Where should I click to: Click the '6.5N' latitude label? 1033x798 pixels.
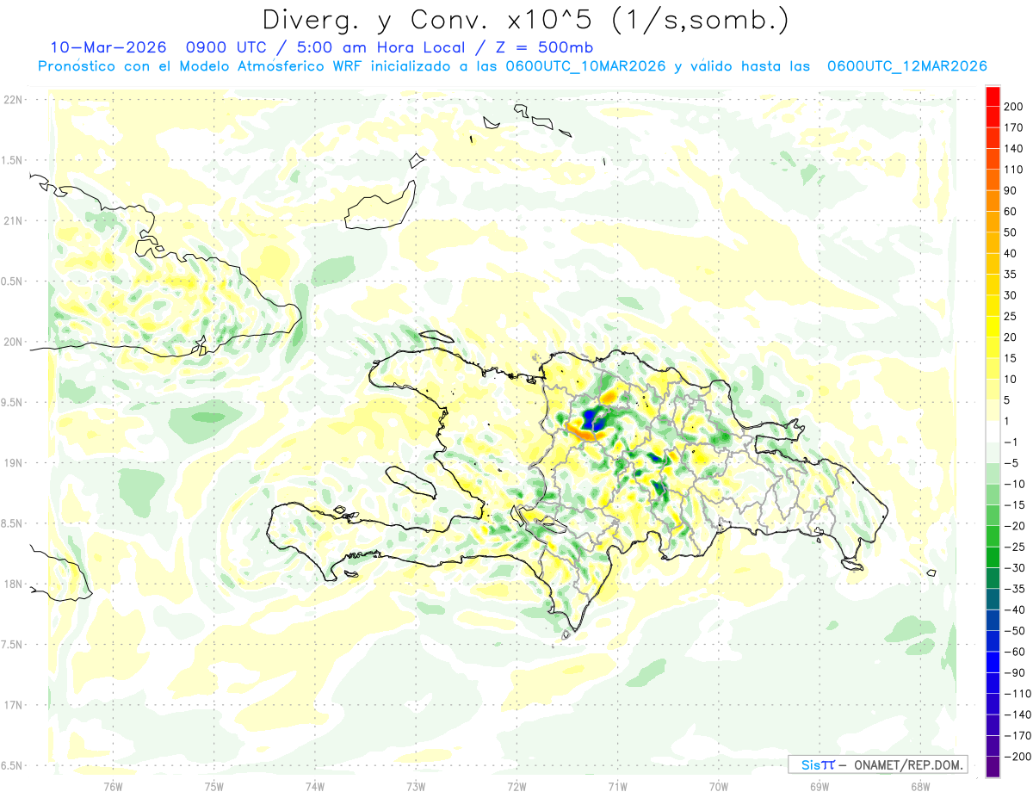coord(13,765)
